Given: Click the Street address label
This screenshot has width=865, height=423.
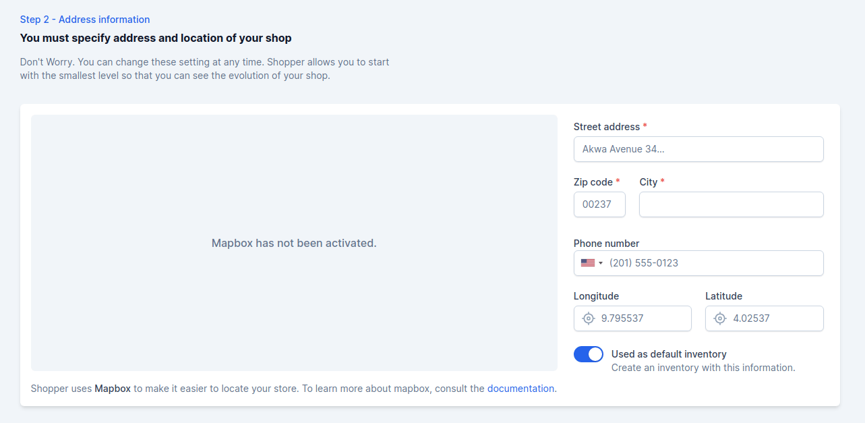Looking at the screenshot, I should [607, 127].
